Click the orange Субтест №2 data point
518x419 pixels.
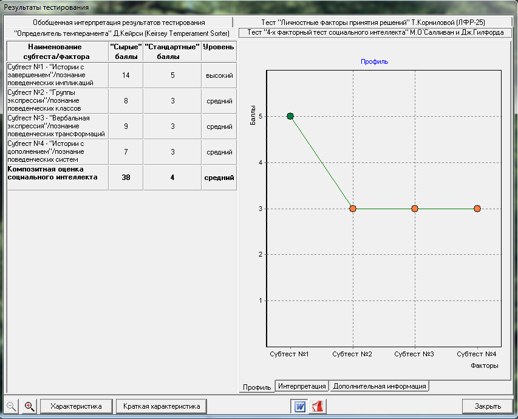(x=353, y=209)
